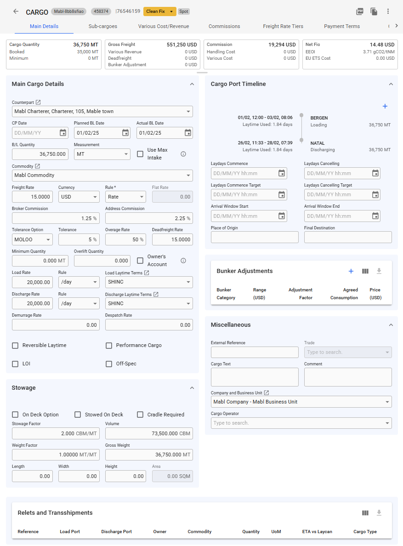Viewport: 403px width, 546px height.
Task: Check the Reversible Laytime box
Action: [x=15, y=346]
